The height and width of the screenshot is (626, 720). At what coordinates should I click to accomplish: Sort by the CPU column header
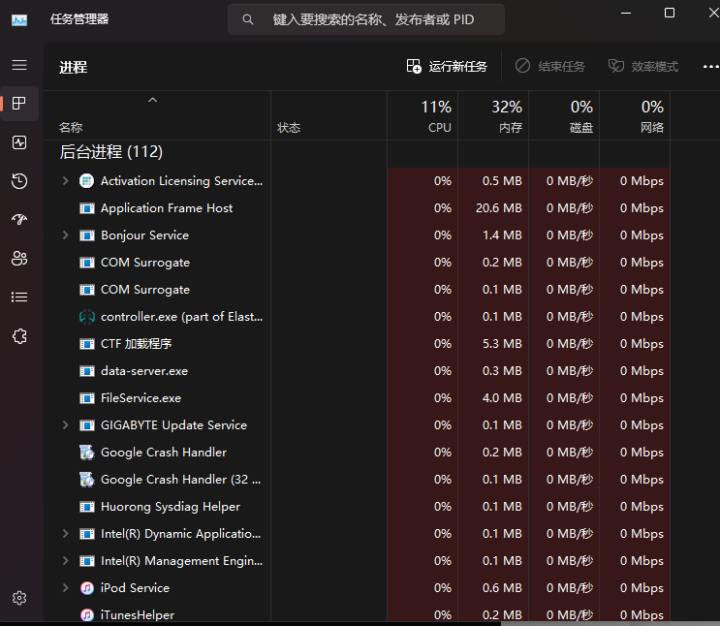pos(423,115)
